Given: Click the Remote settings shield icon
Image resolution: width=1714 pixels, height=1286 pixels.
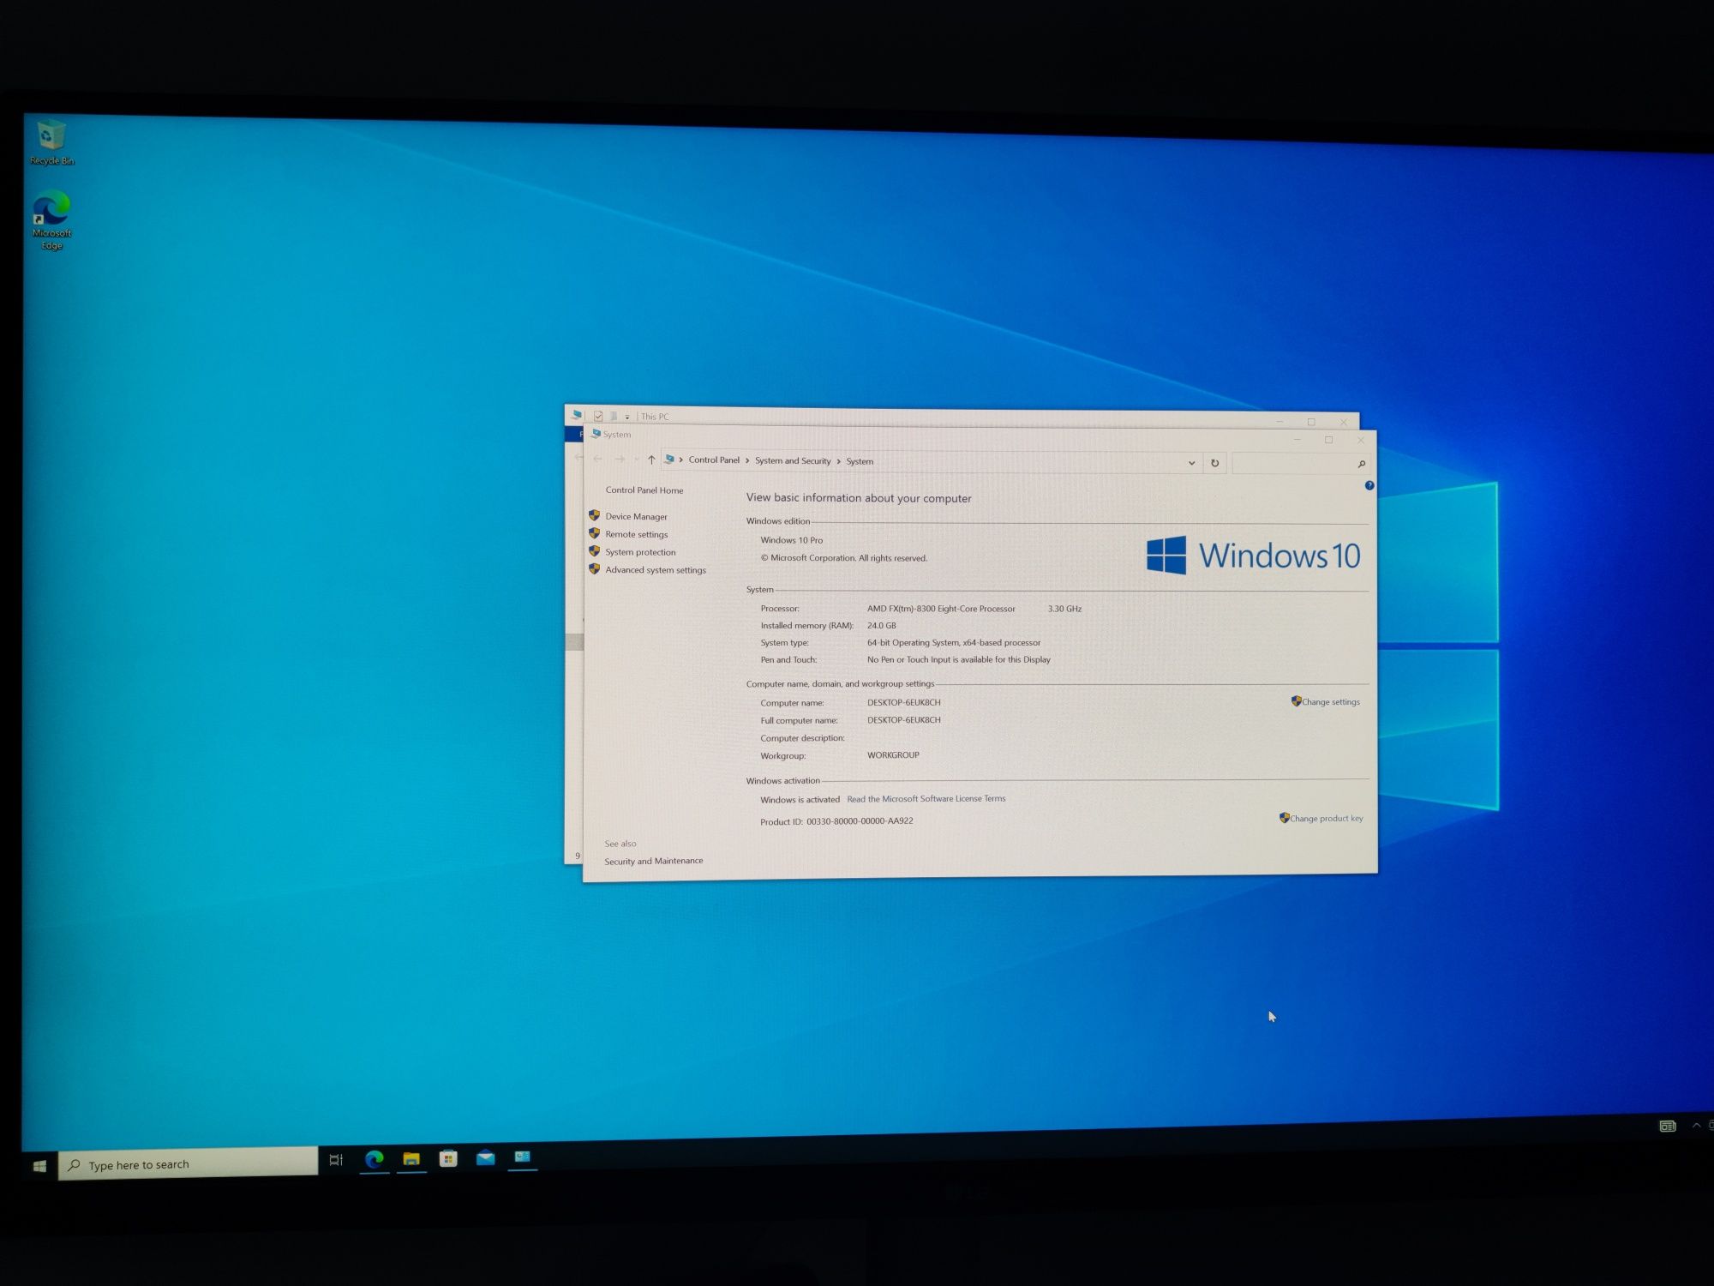Looking at the screenshot, I should tap(594, 532).
